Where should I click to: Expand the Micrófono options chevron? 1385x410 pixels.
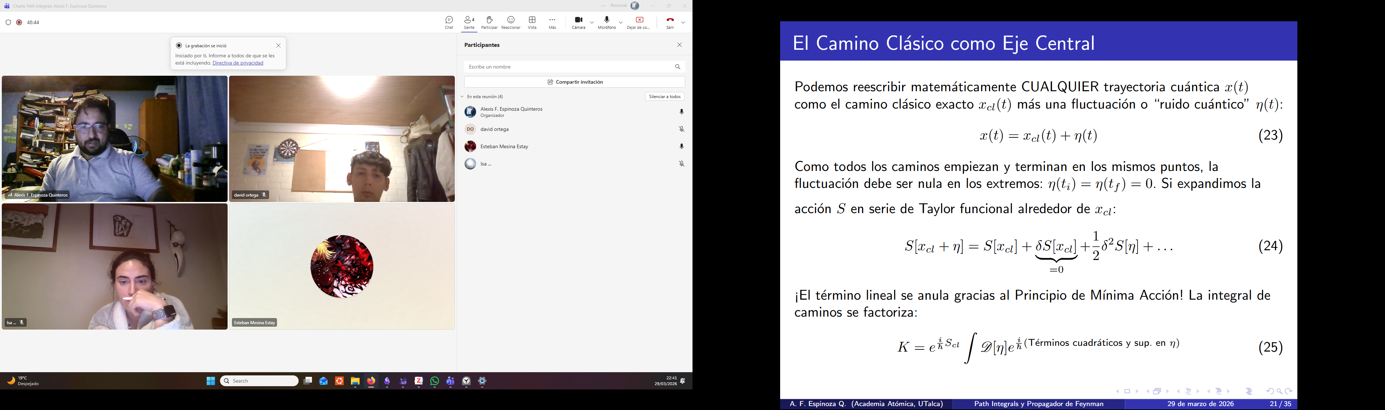pyautogui.click(x=620, y=23)
